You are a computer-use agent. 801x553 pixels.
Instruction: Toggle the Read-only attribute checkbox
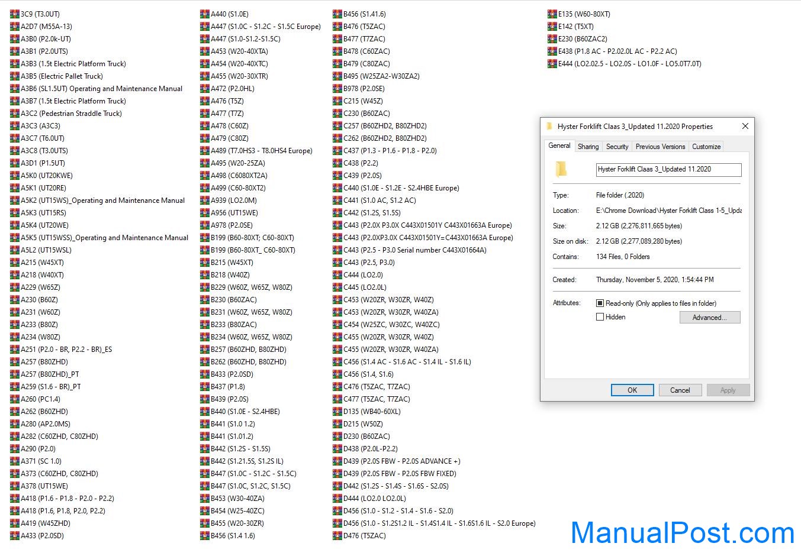click(600, 303)
